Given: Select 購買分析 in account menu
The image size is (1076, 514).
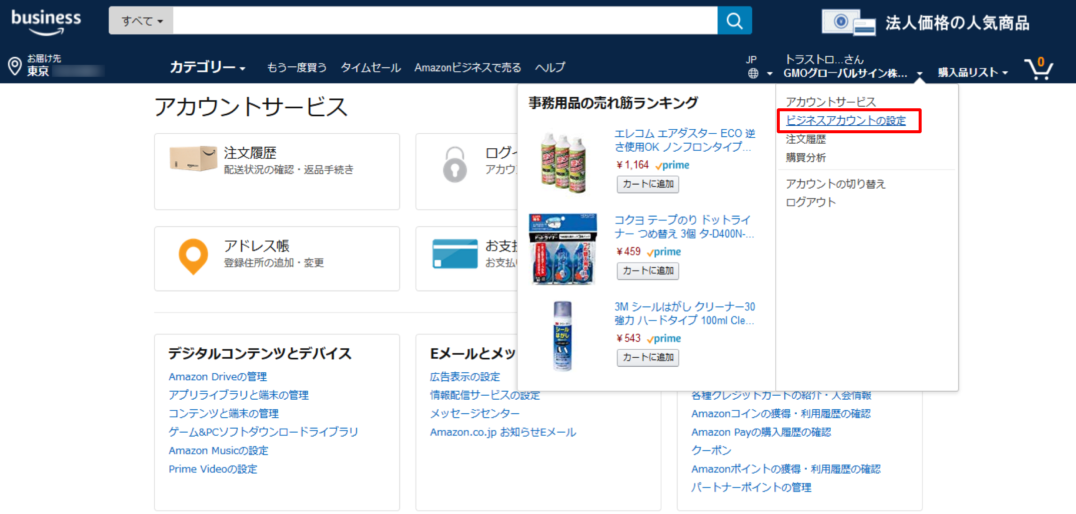Looking at the screenshot, I should point(806,158).
